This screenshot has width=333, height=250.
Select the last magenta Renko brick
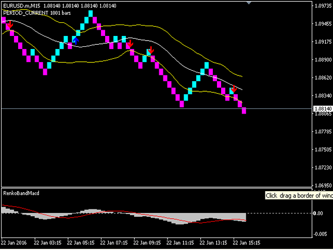pos(244,110)
